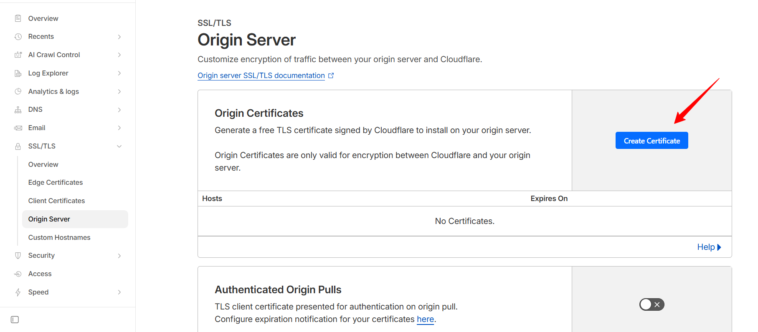
Task: Click the AI Crawl Control robot icon
Action: (18, 55)
